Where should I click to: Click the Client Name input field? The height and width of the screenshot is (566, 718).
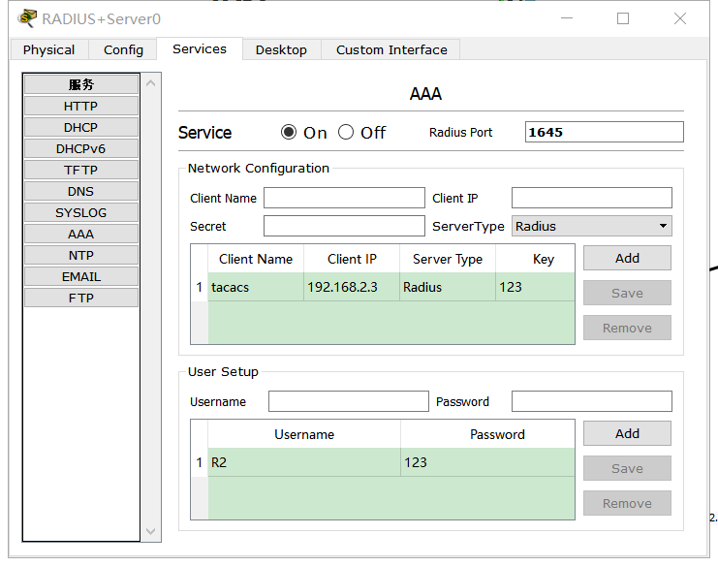pyautogui.click(x=344, y=198)
